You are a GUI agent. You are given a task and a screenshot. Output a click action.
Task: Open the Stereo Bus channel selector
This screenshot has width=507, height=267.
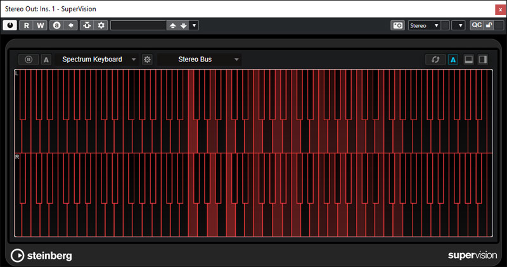click(201, 59)
